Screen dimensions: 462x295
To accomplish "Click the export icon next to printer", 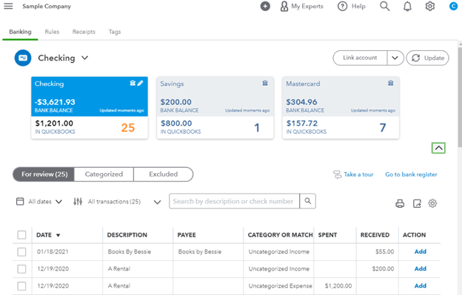I will (417, 203).
